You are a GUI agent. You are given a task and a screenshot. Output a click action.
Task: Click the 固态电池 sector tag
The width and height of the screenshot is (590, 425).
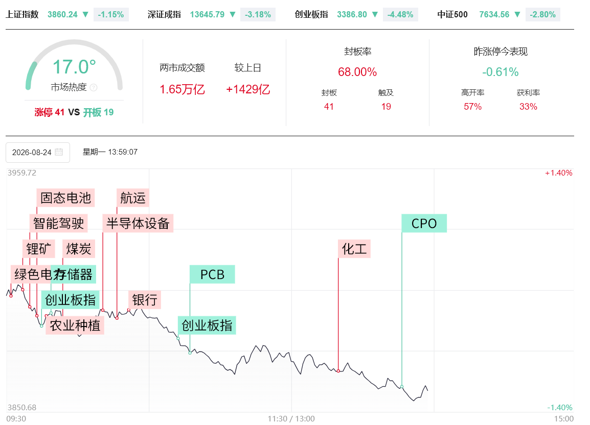(65, 198)
